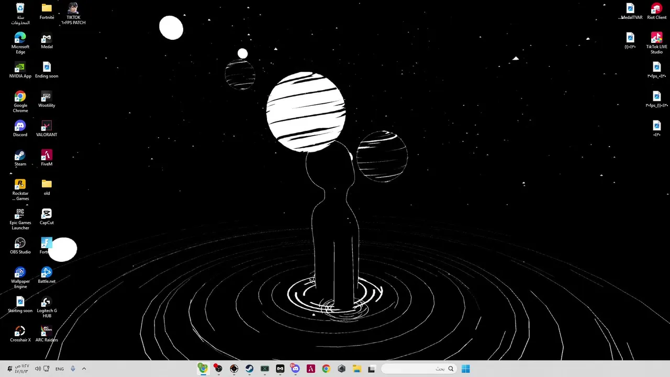Viewport: 670px width, 377px height.
Task: Click the microphone tray icon
Action: pos(73,369)
